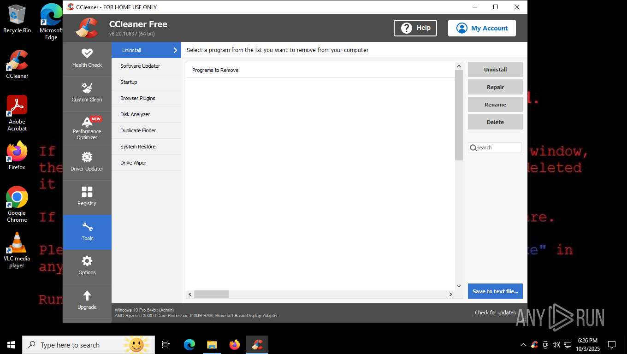Click the Repair button
This screenshot has height=354, width=627.
(495, 87)
